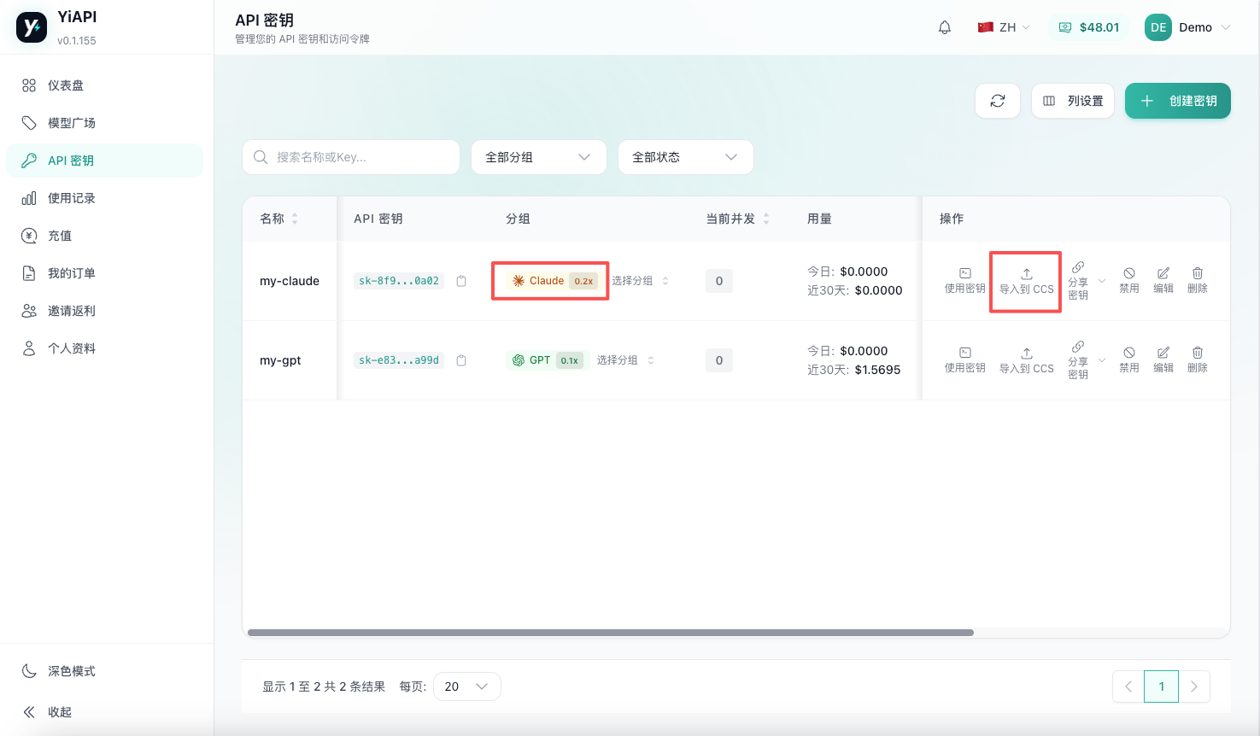Disable the my-claude key
Screen dimensions: 1260x736
1129,281
